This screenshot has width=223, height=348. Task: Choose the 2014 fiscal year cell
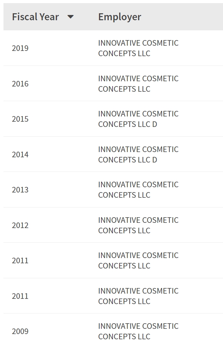click(20, 154)
